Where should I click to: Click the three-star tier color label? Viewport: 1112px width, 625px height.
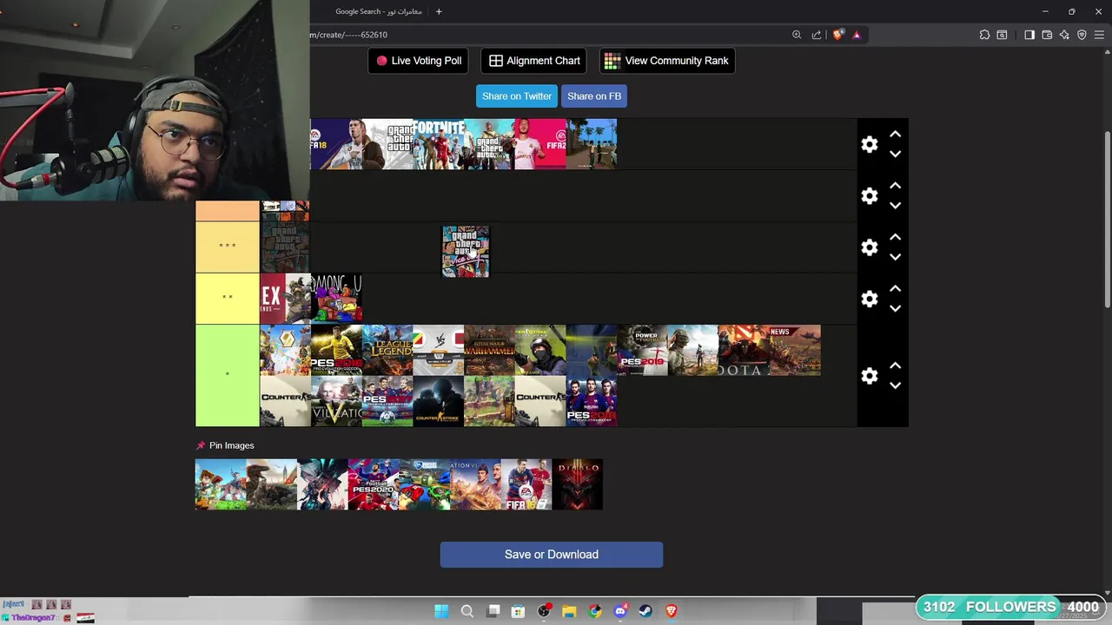click(x=228, y=247)
